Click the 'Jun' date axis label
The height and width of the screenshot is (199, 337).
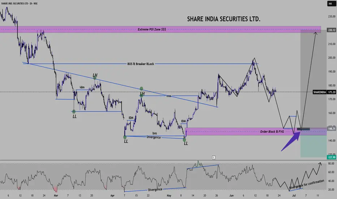[231, 195]
